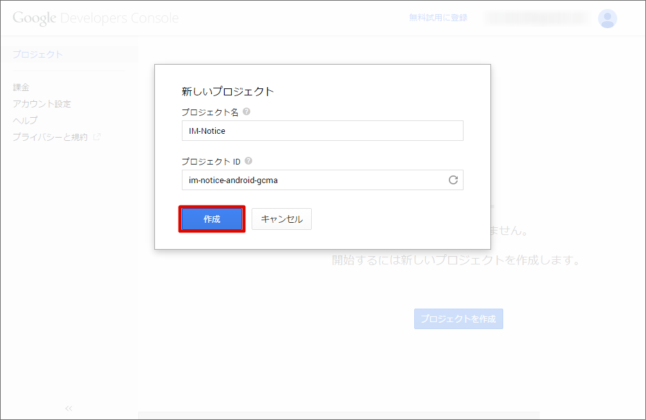Viewport: 646px width, 420px height.
Task: Open help icon next to プロジェクト名
Action: pos(246,111)
